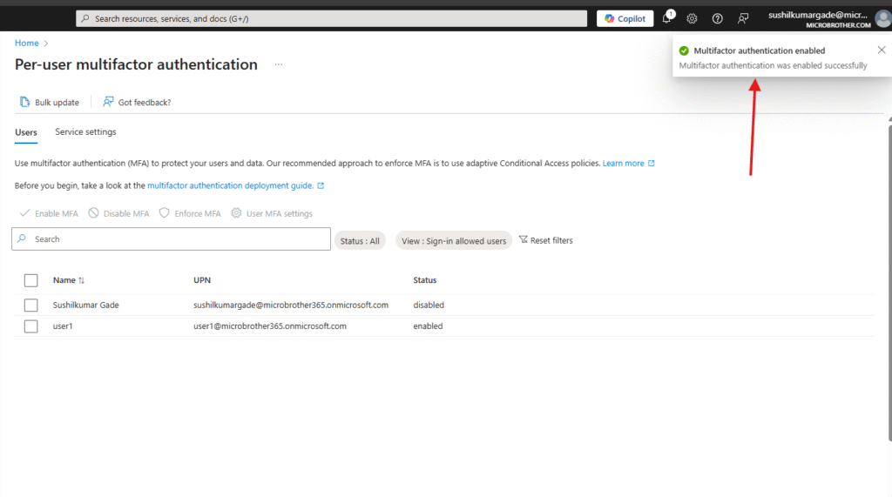
Task: Select the Sushilkumar Gade row checkbox
Action: click(31, 306)
